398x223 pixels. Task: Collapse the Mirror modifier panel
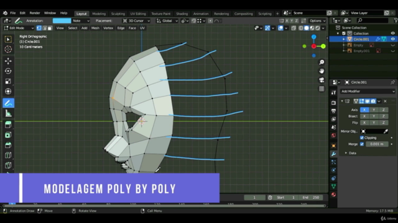point(342,101)
